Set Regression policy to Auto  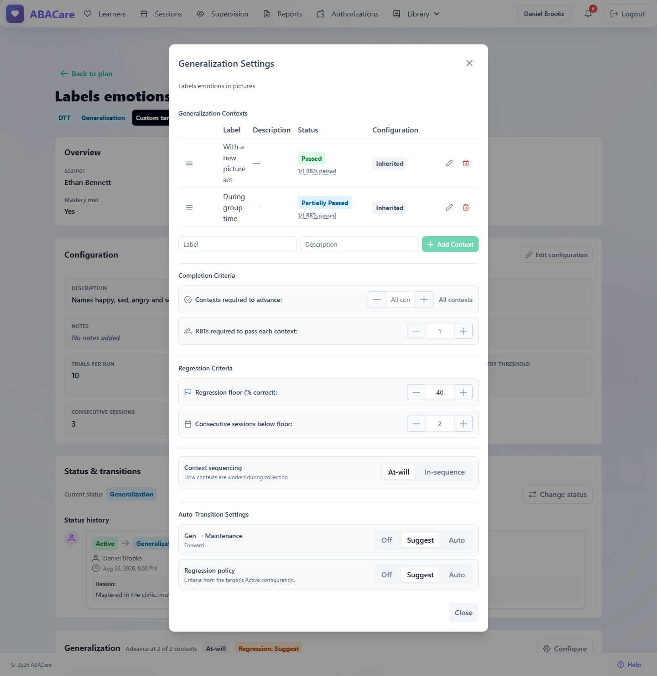click(457, 575)
